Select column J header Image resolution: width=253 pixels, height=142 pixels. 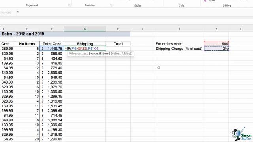pyautogui.click(x=179, y=29)
